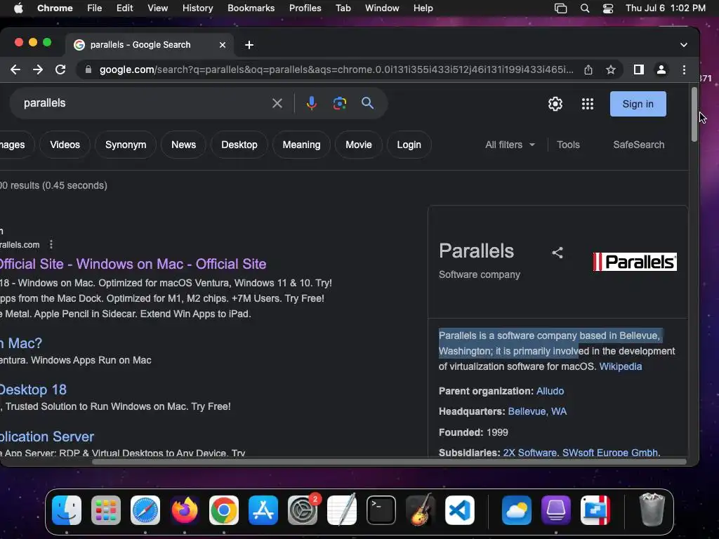Follow the Alludo parent organization link

tap(550, 392)
